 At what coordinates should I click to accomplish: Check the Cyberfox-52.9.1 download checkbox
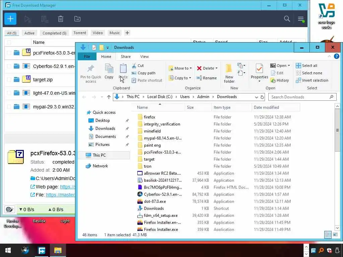(x=9, y=66)
